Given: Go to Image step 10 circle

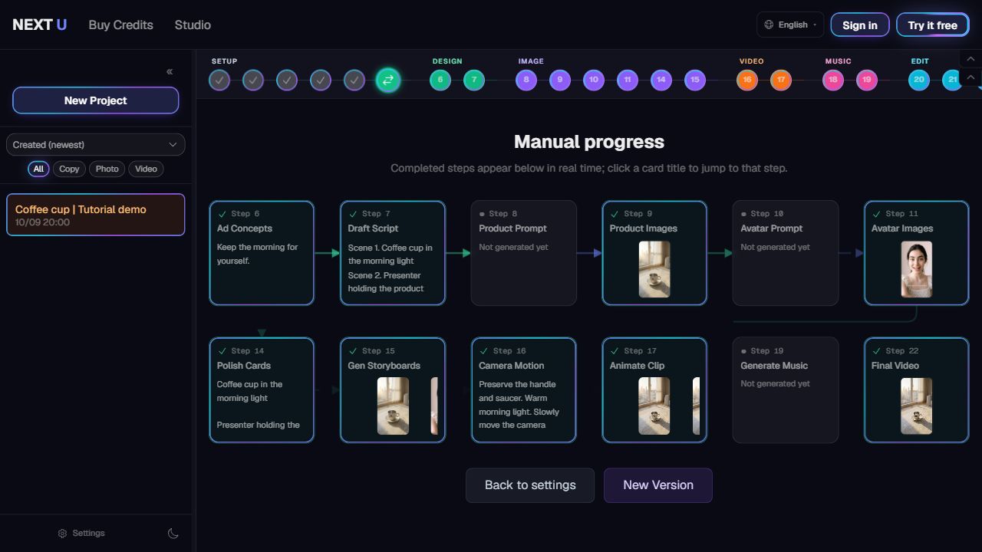Looking at the screenshot, I should tap(594, 80).
